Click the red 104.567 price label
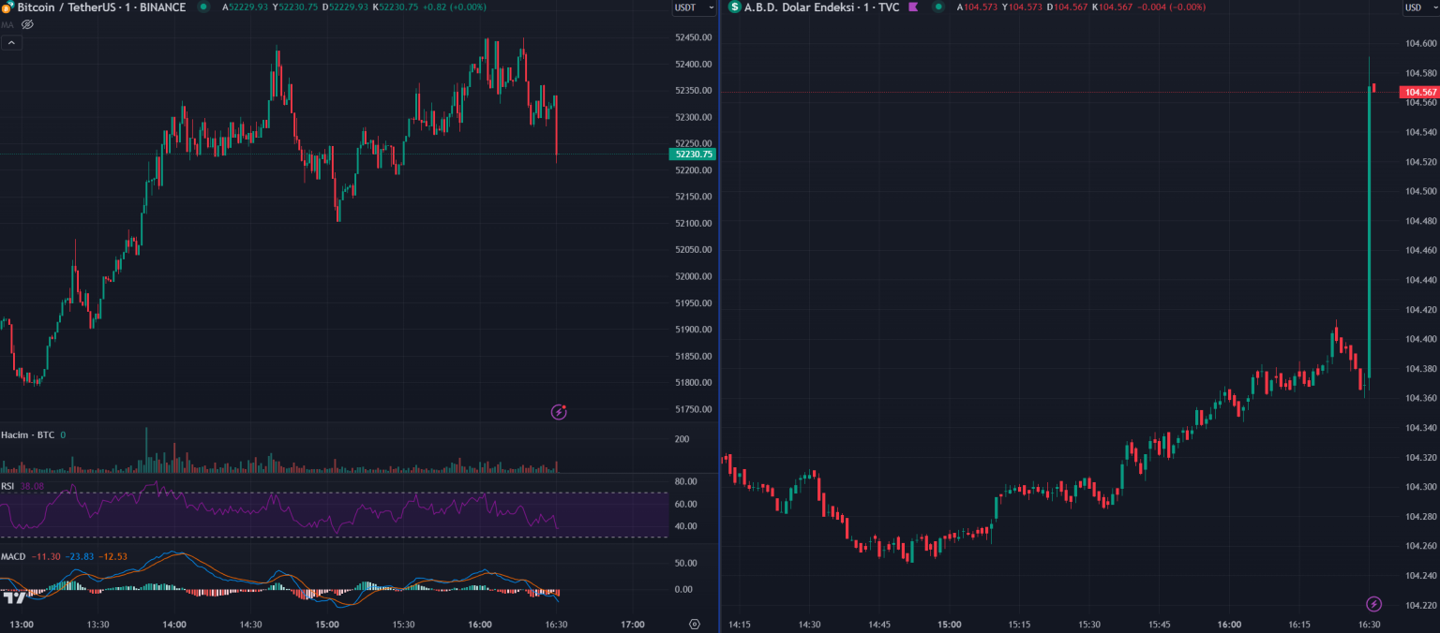The width and height of the screenshot is (1440, 633). click(1418, 92)
